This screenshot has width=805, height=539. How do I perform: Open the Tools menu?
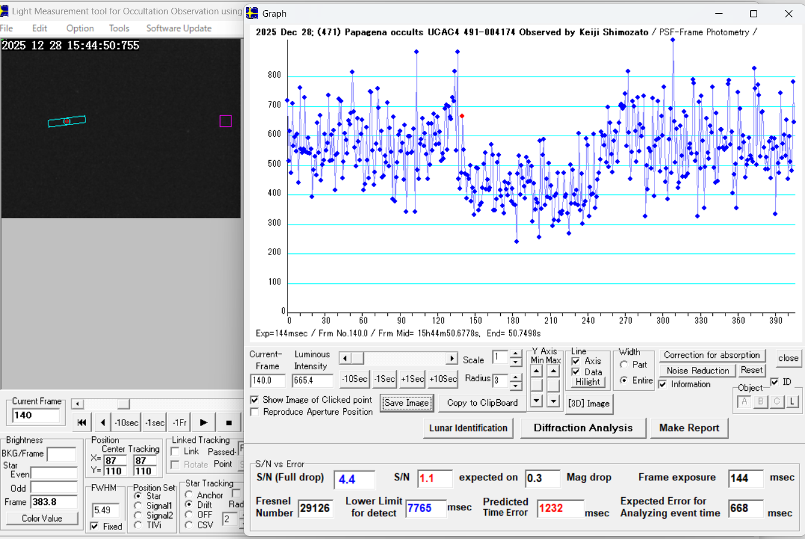click(119, 28)
